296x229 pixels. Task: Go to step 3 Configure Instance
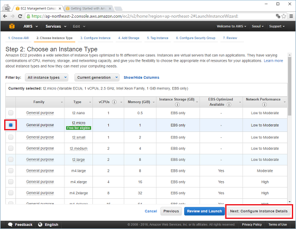[95, 38]
